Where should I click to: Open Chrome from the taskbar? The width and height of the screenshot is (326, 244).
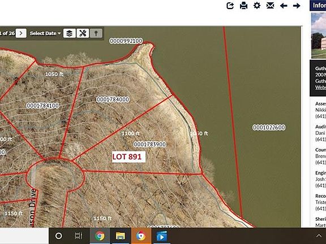click(x=100, y=236)
